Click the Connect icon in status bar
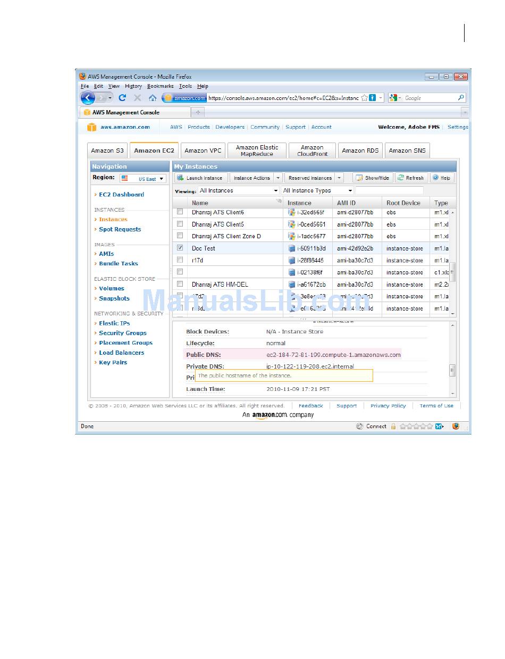The image size is (505, 659). pyautogui.click(x=360, y=426)
